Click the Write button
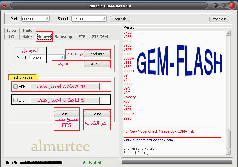This screenshot has height=167, width=238. pyautogui.click(x=97, y=114)
